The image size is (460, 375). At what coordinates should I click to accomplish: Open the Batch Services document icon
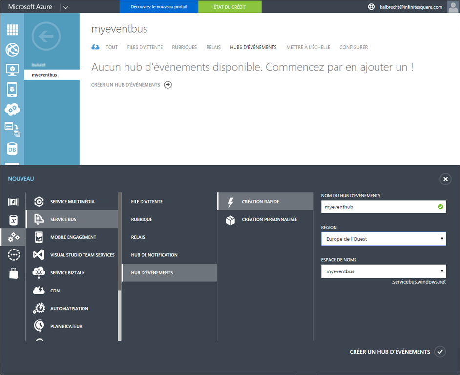[x=12, y=129]
